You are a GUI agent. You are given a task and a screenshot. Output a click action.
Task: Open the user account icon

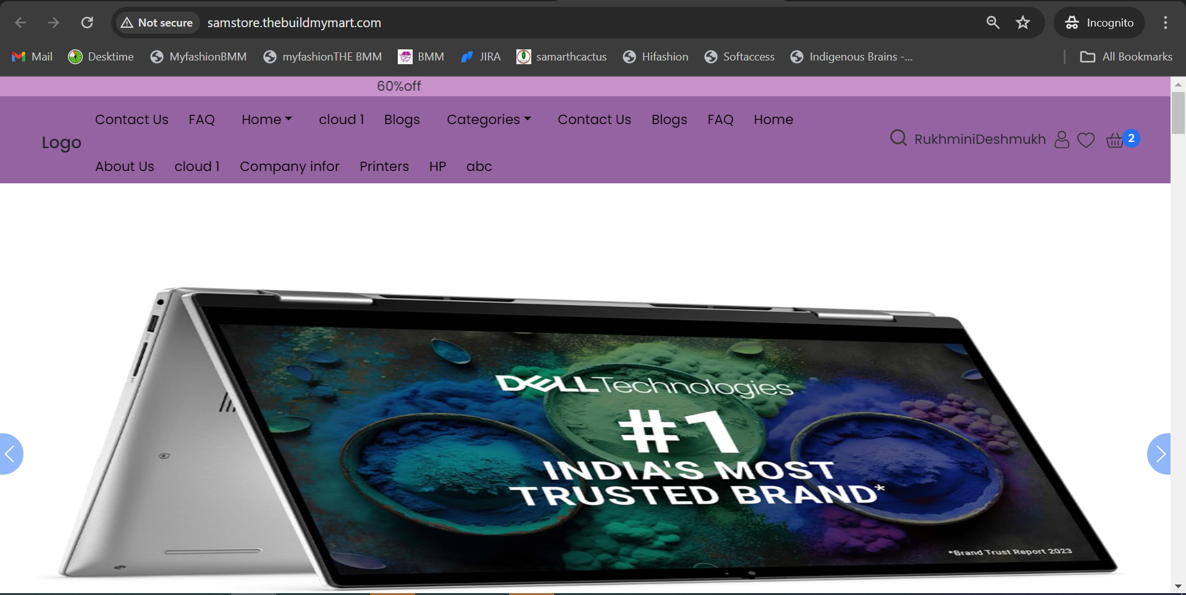tap(1062, 139)
